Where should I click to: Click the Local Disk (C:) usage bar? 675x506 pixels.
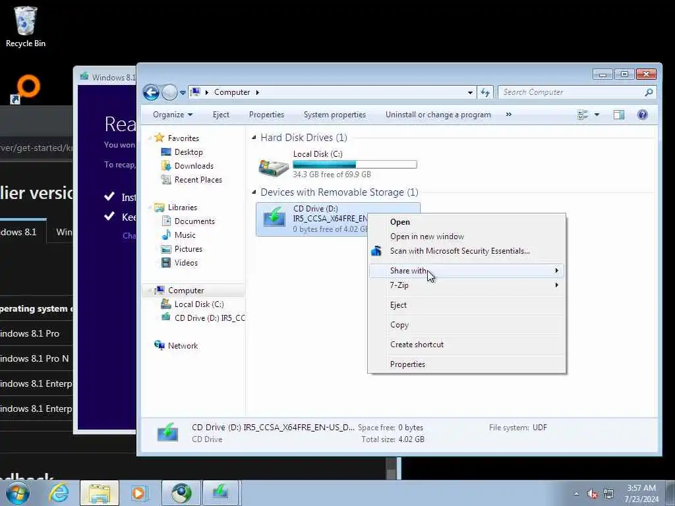click(x=355, y=164)
